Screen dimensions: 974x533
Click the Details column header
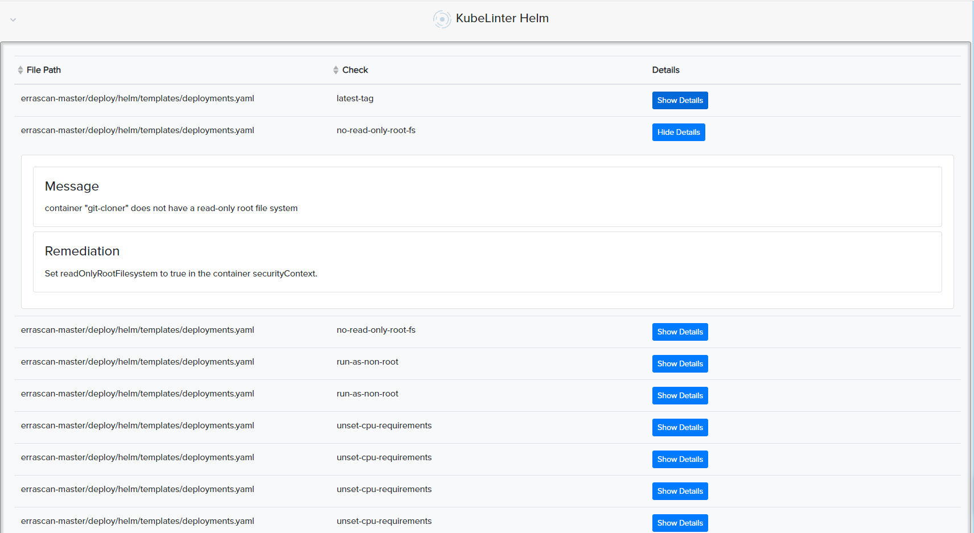coord(665,70)
